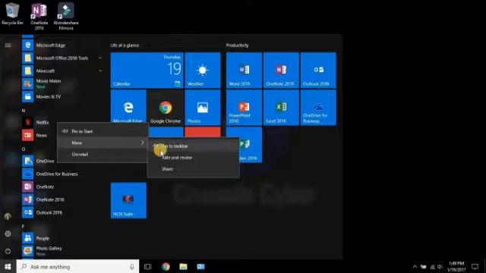Image resolution: width=486 pixels, height=273 pixels.
Task: Open the Action Center notification icon
Action: pos(475,266)
